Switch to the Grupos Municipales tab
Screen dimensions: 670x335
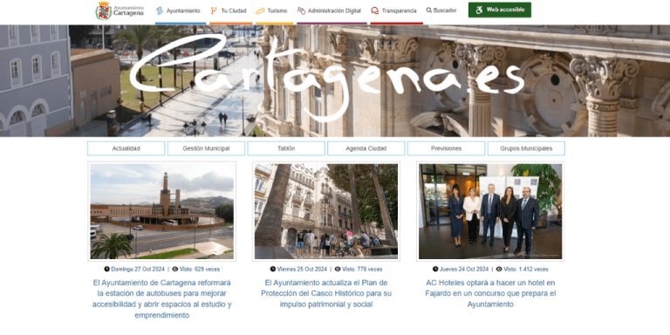526,148
